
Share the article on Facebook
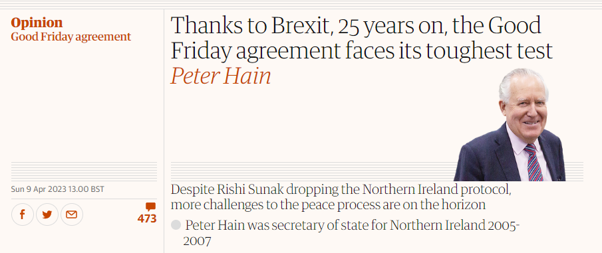(x=22, y=214)
